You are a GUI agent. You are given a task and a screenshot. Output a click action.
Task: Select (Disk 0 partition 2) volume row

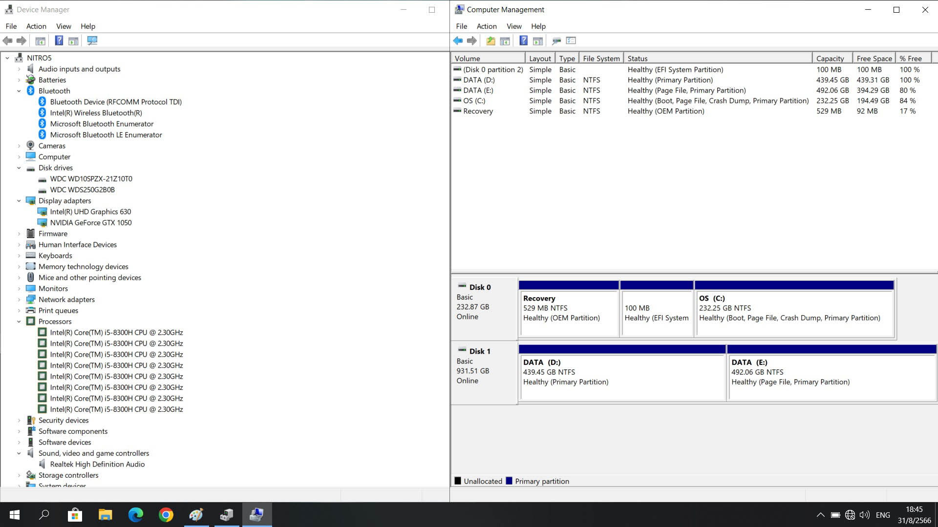(x=691, y=70)
